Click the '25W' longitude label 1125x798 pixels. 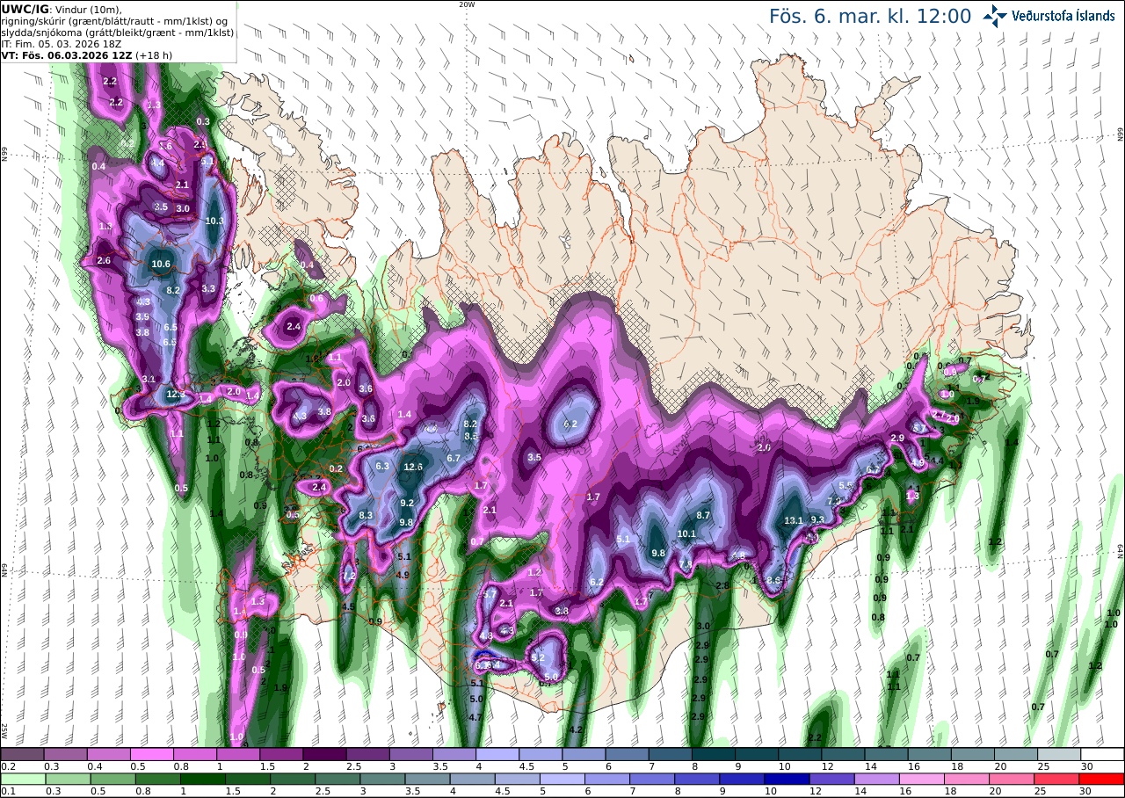point(4,730)
